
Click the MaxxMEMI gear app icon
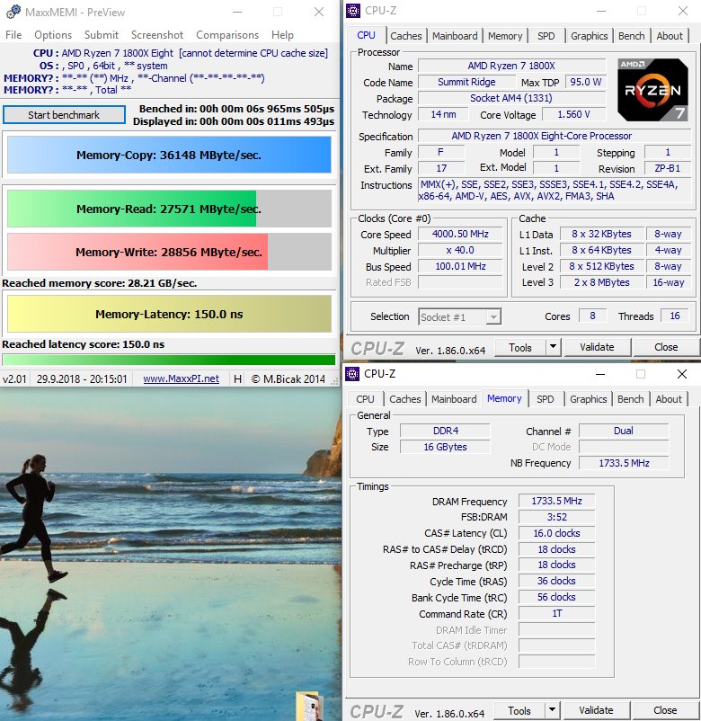tap(13, 12)
